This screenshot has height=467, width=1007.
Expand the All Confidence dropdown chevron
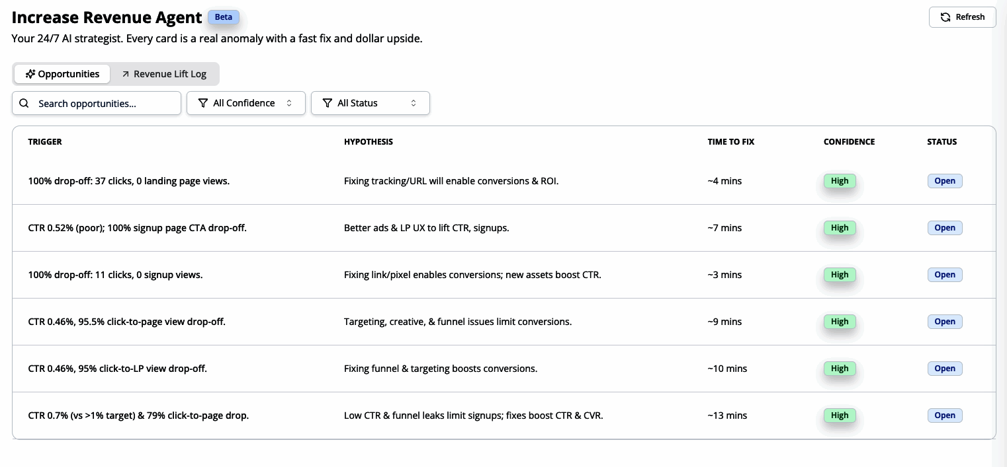[x=289, y=103]
